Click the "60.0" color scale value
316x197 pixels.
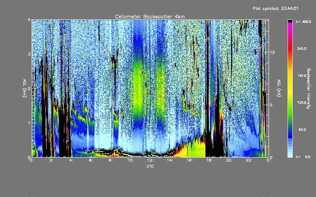(x=302, y=130)
